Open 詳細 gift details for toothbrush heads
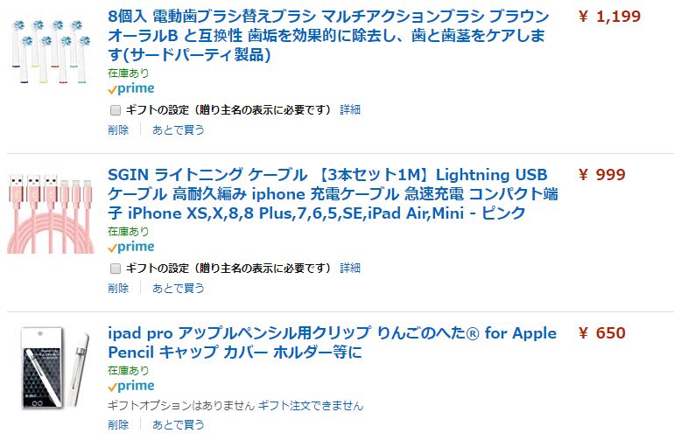The image size is (674, 447). pos(350,110)
